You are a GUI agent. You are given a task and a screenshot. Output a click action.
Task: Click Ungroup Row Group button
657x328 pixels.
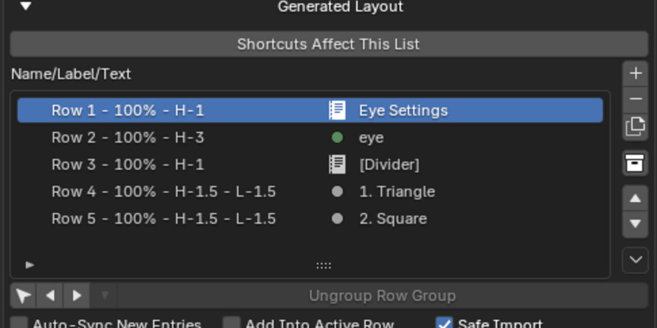[x=383, y=296]
